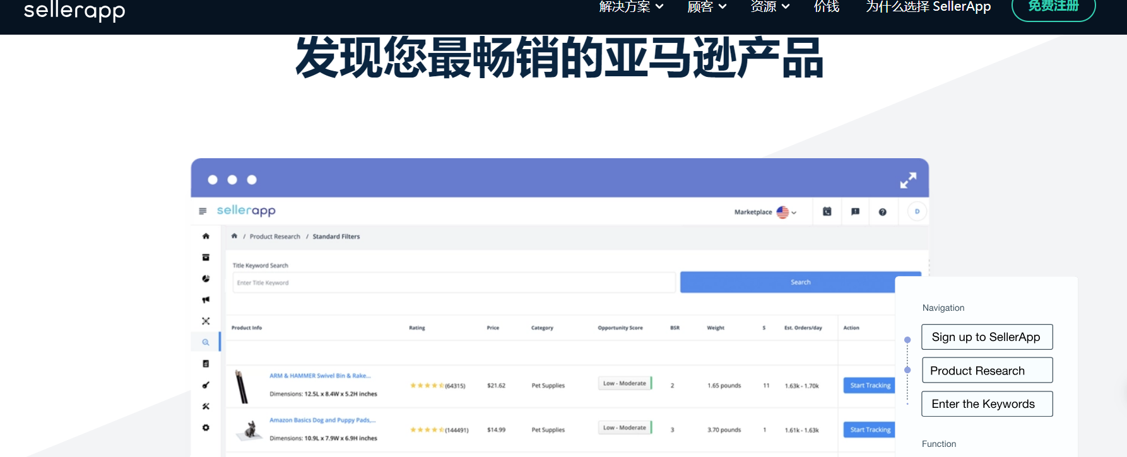
Task: Sort by the Price column header
Action: tap(493, 328)
